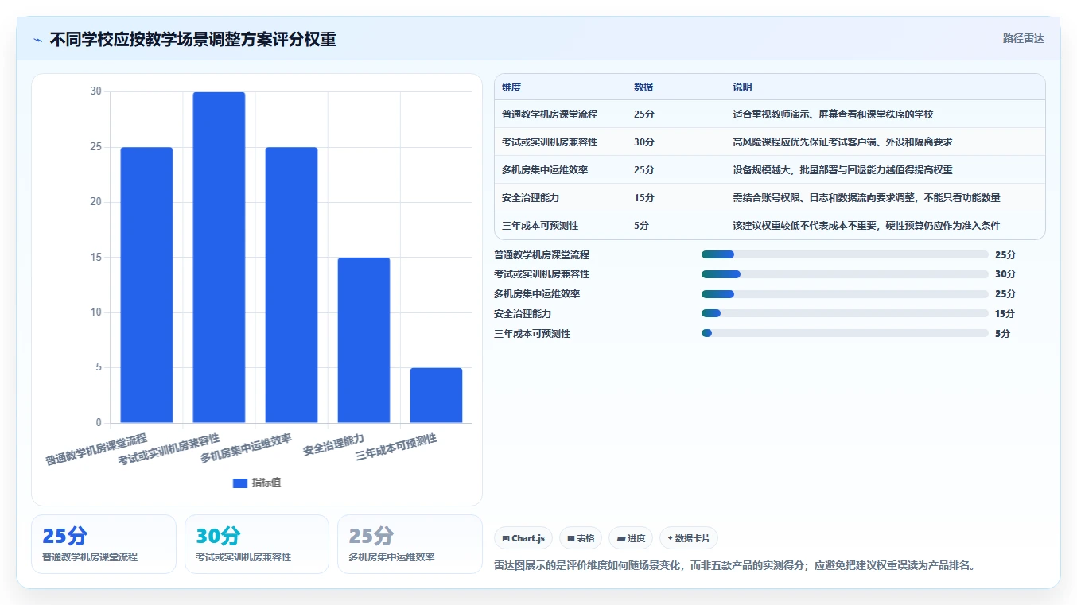Image resolution: width=1077 pixels, height=605 pixels.
Task: Click the progress bar for 安全治理能力
Action: pyautogui.click(x=845, y=313)
